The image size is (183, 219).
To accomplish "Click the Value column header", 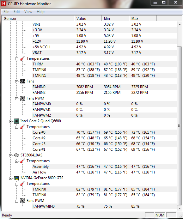I will (x=88, y=18).
